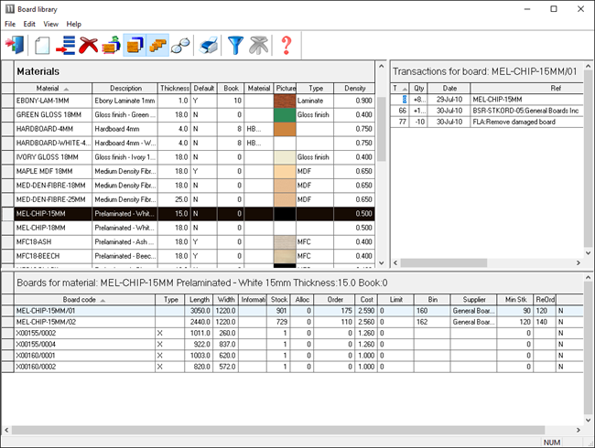The width and height of the screenshot is (595, 448).
Task: Click the boards icon with green arrow
Action: 111,44
